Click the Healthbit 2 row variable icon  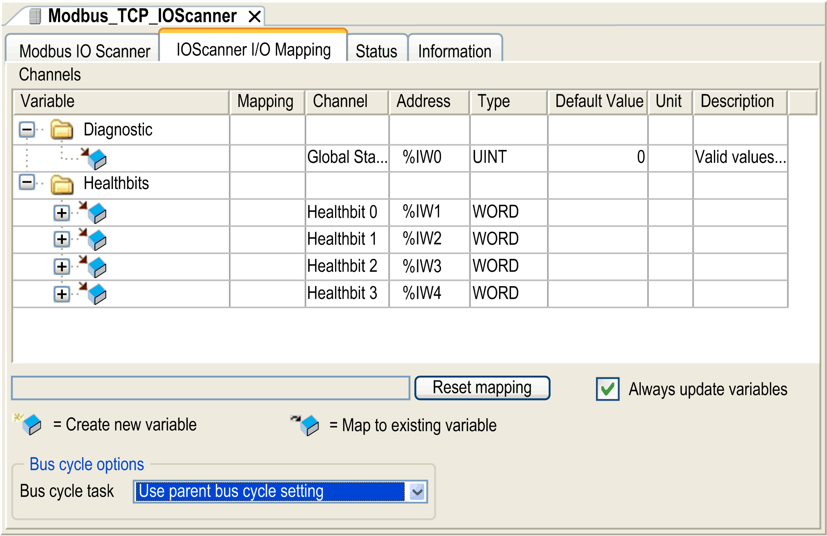(93, 266)
